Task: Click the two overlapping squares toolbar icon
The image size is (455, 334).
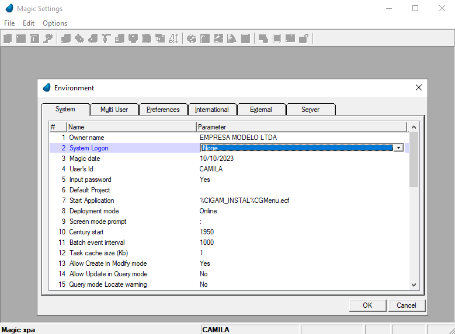Action: click(x=160, y=38)
